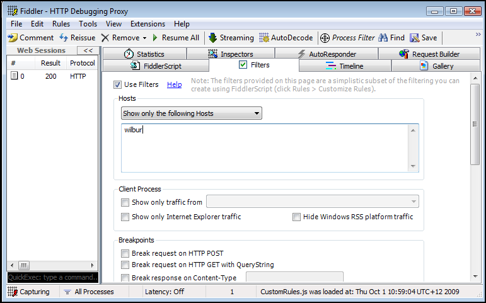
Task: Sort by the Result column header
Action: coord(50,63)
